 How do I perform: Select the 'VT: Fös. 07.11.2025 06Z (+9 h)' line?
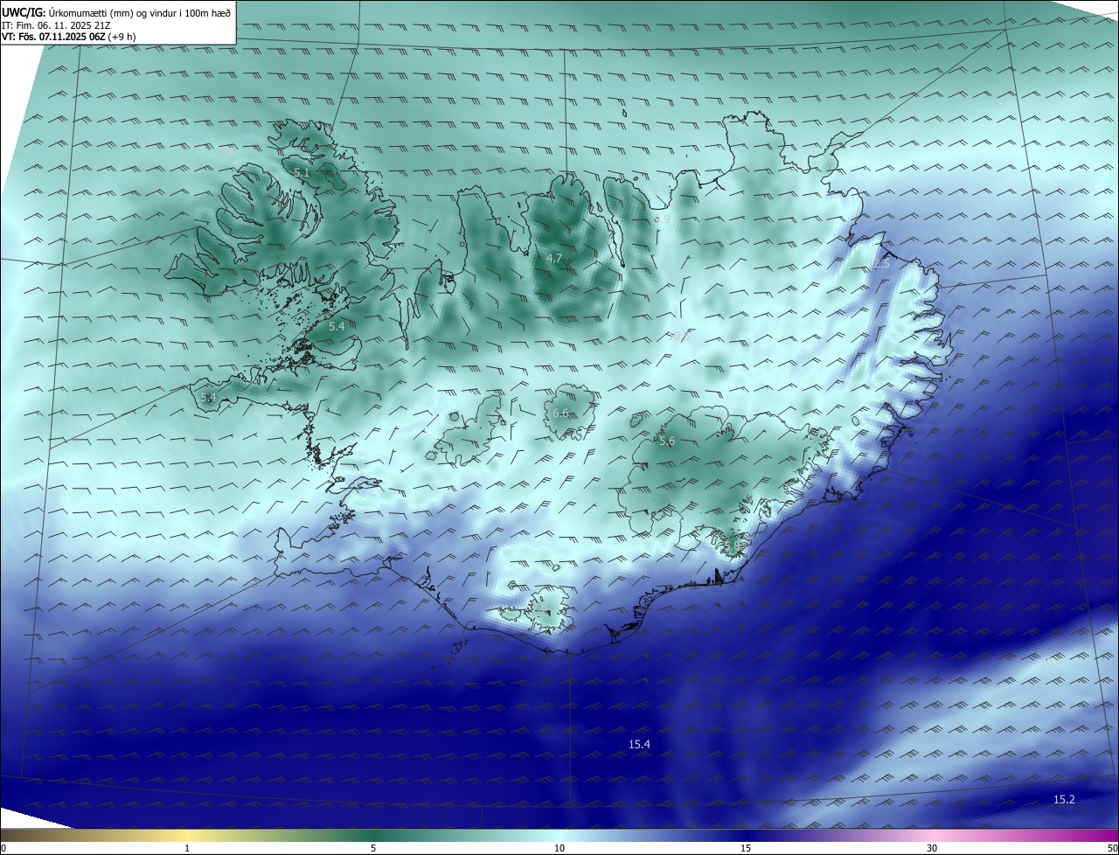(70, 38)
